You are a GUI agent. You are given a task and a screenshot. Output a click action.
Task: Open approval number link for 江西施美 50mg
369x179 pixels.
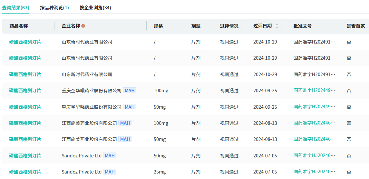[x=314, y=139]
